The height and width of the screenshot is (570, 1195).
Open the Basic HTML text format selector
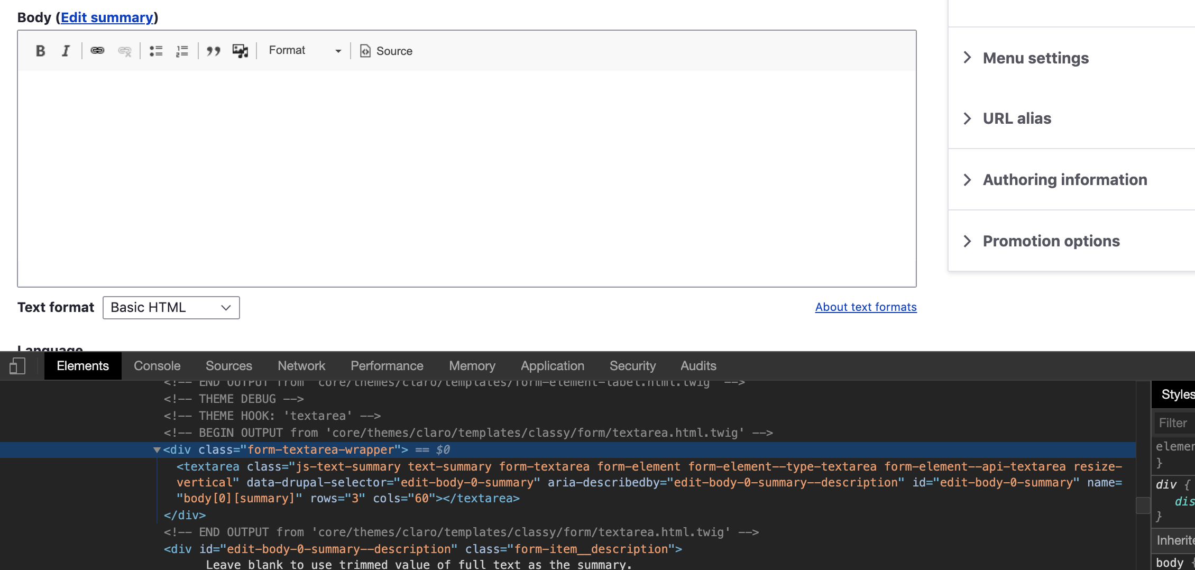pos(170,307)
